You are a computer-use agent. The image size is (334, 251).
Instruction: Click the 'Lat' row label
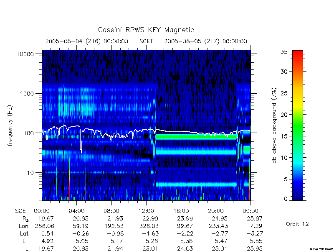pos(24,234)
